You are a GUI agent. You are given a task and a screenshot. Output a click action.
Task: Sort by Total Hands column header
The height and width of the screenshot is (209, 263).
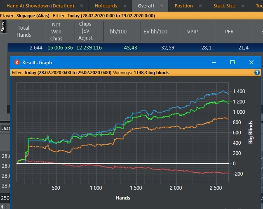23,31
